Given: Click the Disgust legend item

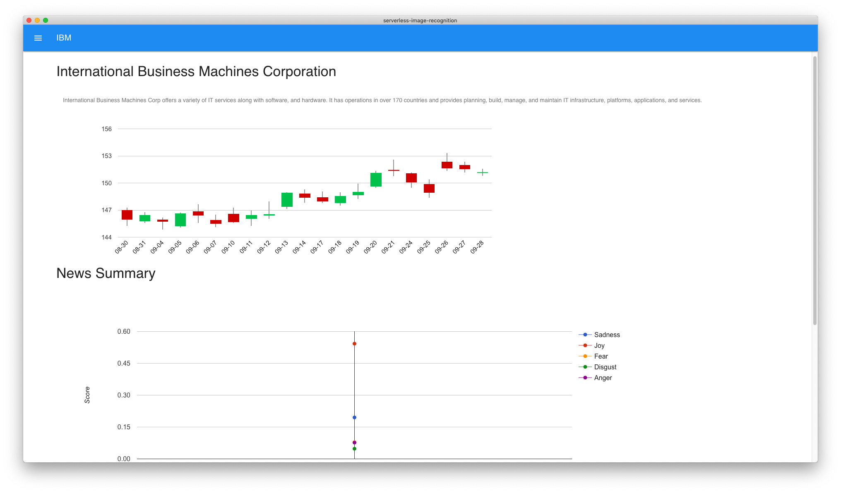Looking at the screenshot, I should tap(605, 367).
